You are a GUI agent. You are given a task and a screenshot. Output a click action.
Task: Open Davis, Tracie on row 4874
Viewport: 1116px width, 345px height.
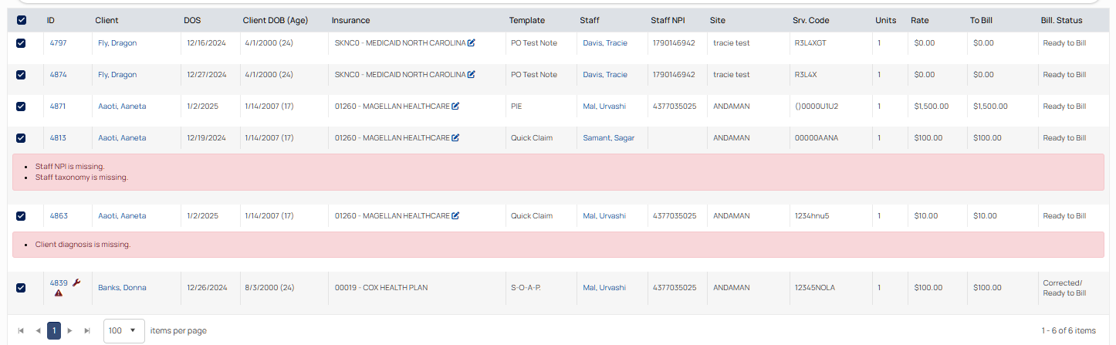click(x=605, y=75)
